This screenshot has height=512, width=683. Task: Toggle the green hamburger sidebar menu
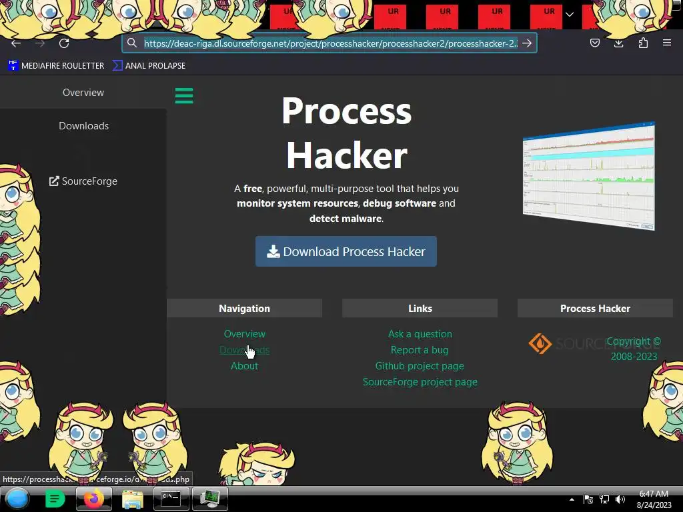click(184, 96)
